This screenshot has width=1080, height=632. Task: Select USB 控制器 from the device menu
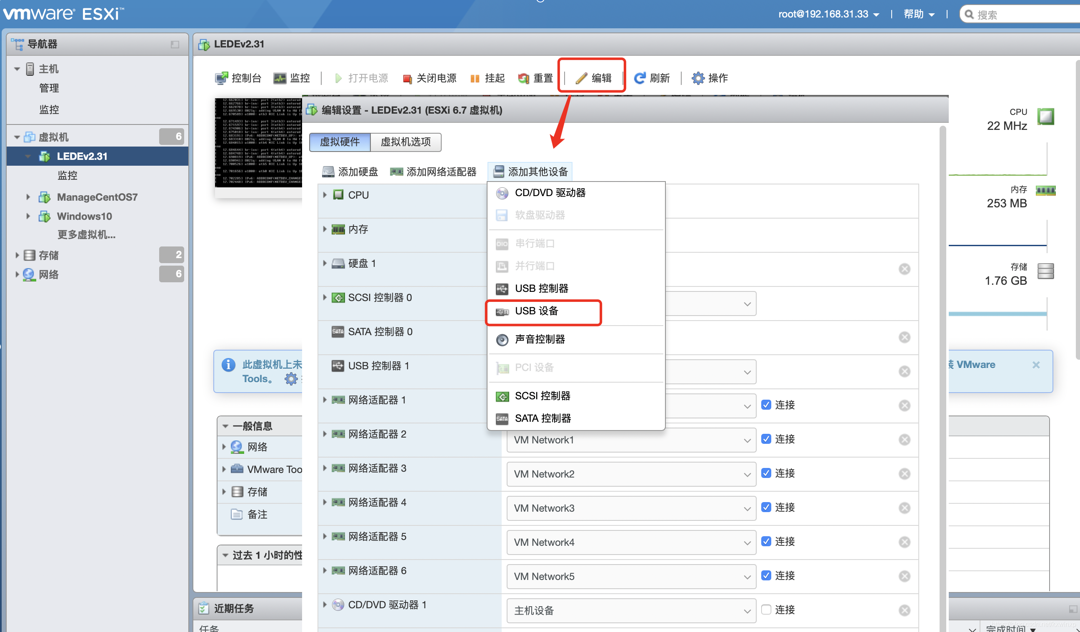576,289
